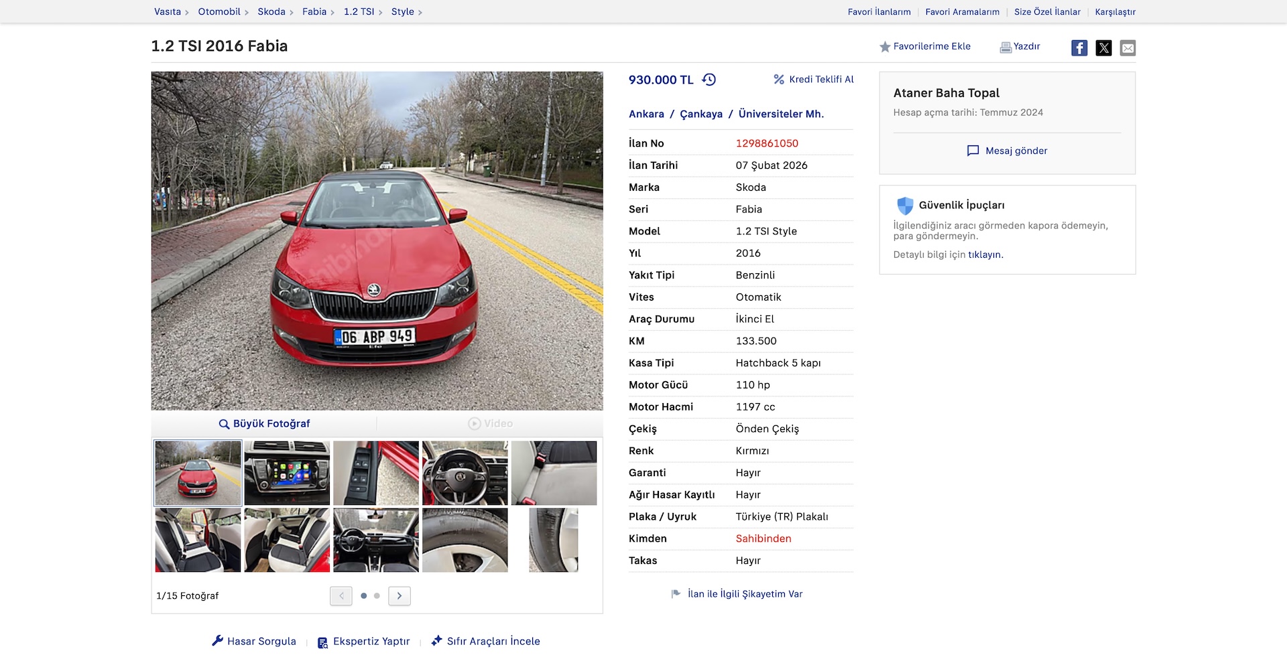Select steering wheel photo thumbnail
This screenshot has height=659, width=1287.
[465, 473]
